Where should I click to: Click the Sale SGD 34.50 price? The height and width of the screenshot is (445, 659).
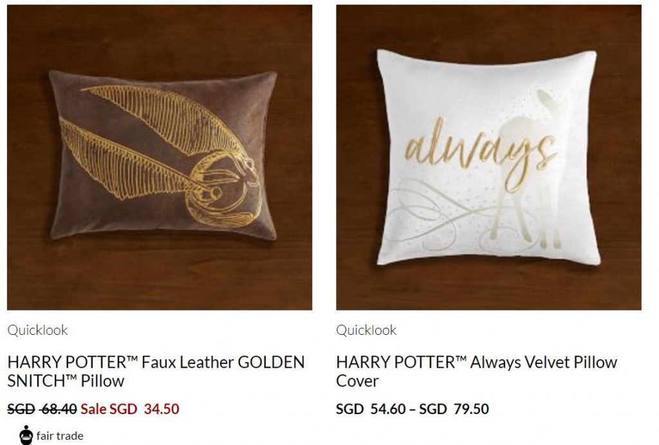pos(130,409)
